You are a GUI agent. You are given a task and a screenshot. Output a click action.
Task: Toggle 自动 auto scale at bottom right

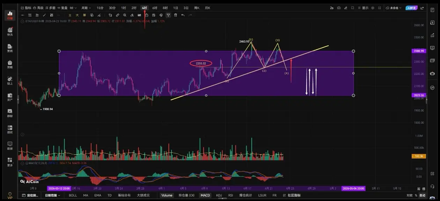coord(422,195)
